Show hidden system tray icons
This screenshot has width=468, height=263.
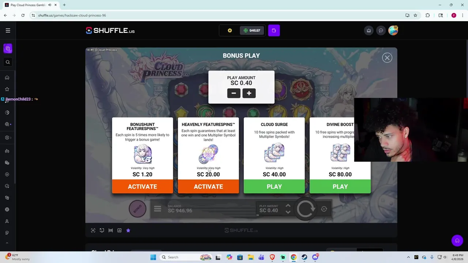tap(408, 257)
